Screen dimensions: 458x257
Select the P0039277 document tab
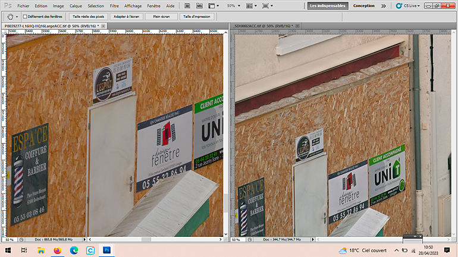coord(51,26)
